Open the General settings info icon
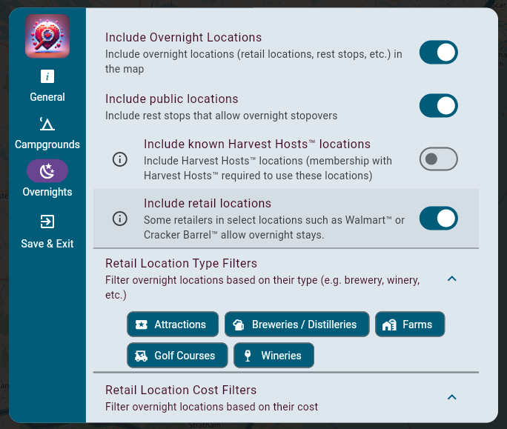This screenshot has width=507, height=429. click(47, 76)
